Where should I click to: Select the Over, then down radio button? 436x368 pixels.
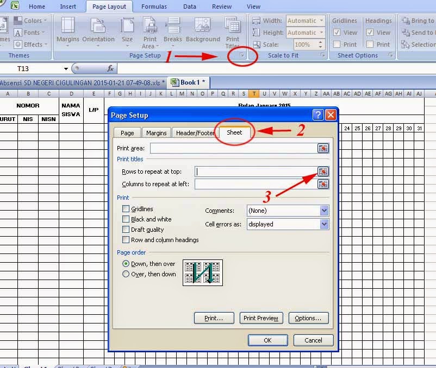(x=126, y=274)
